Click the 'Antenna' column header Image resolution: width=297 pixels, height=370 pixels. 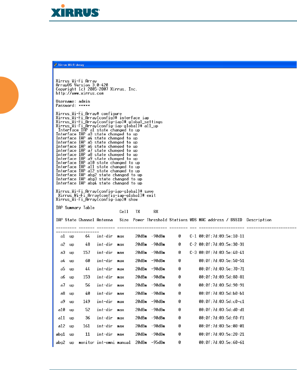105,220
